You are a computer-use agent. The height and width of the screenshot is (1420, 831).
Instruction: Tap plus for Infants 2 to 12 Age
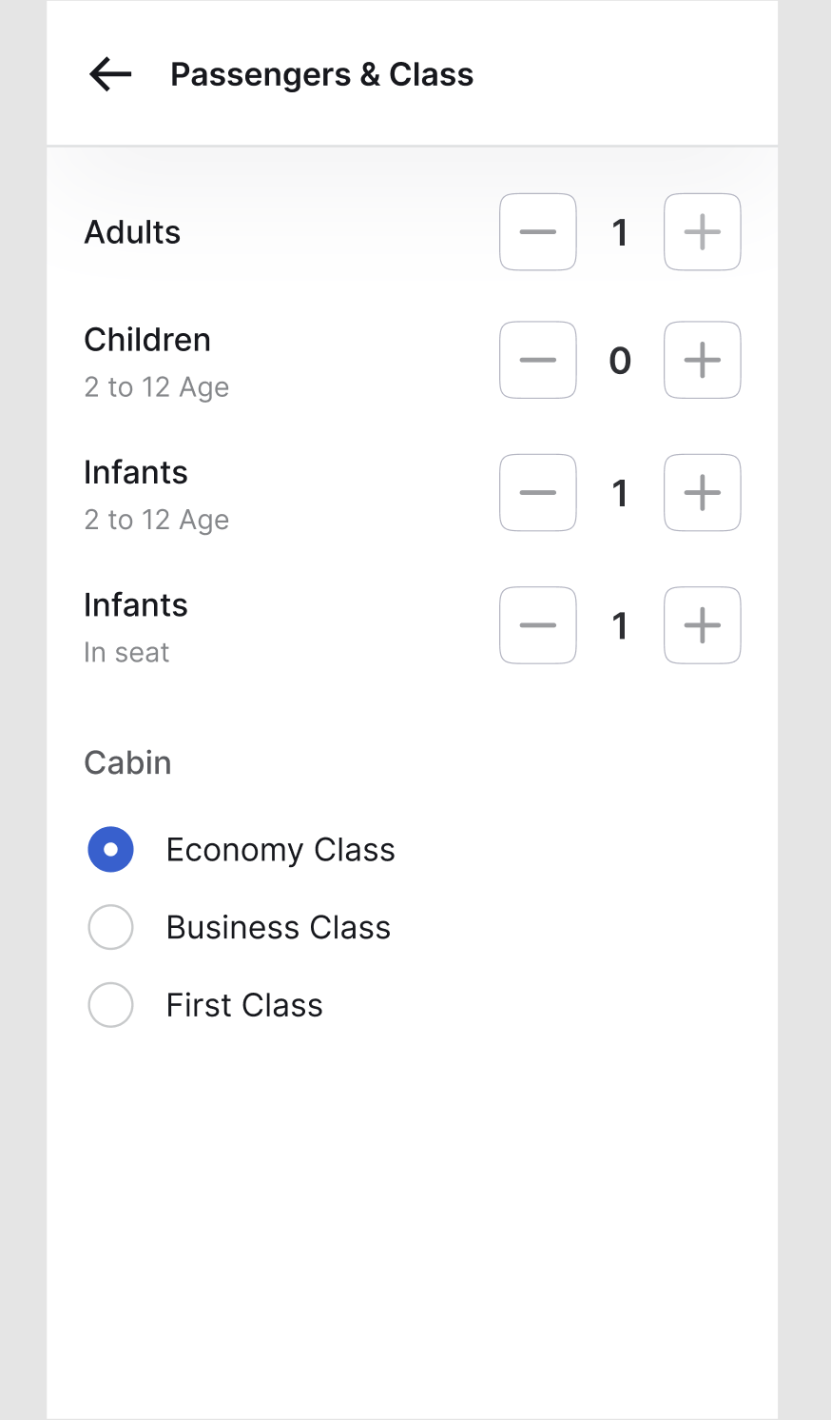pyautogui.click(x=702, y=492)
